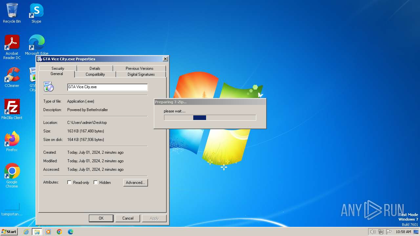This screenshot has width=420, height=236.
Task: Launch Microsoft Edge desktop shortcut
Action: 36,45
